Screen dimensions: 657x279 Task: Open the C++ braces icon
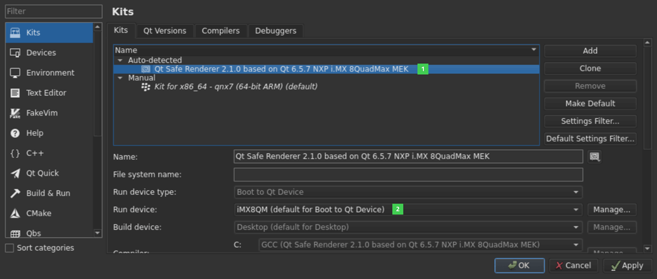click(15, 153)
